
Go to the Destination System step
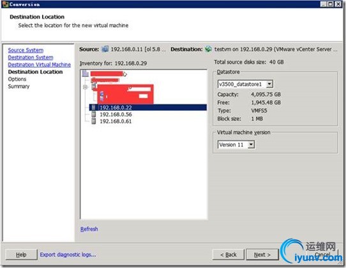coord(31,57)
